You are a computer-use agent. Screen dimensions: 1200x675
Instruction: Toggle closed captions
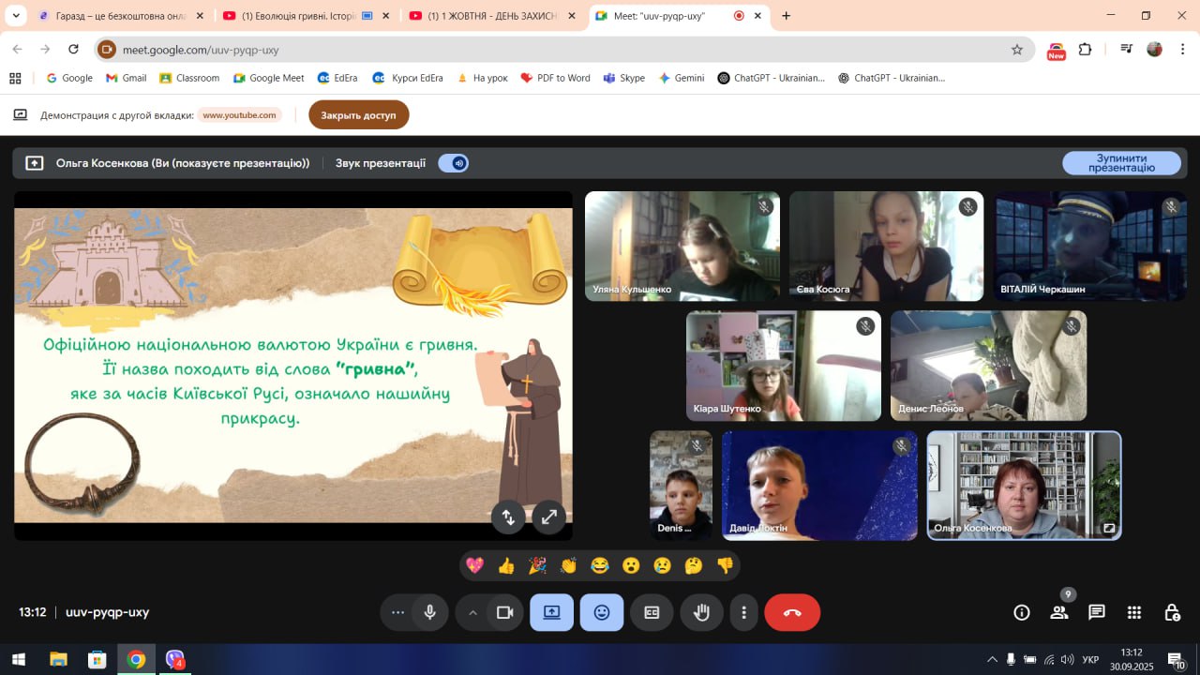(652, 612)
